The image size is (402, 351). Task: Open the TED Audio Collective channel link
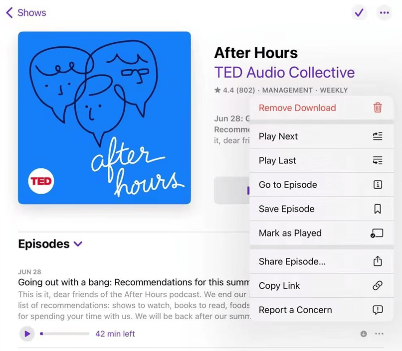[284, 72]
